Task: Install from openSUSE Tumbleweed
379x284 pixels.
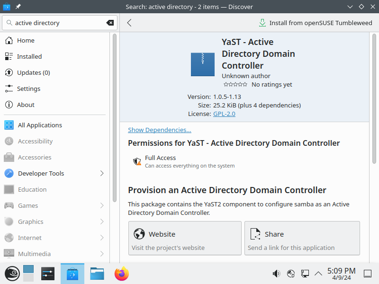Action: (x=316, y=23)
